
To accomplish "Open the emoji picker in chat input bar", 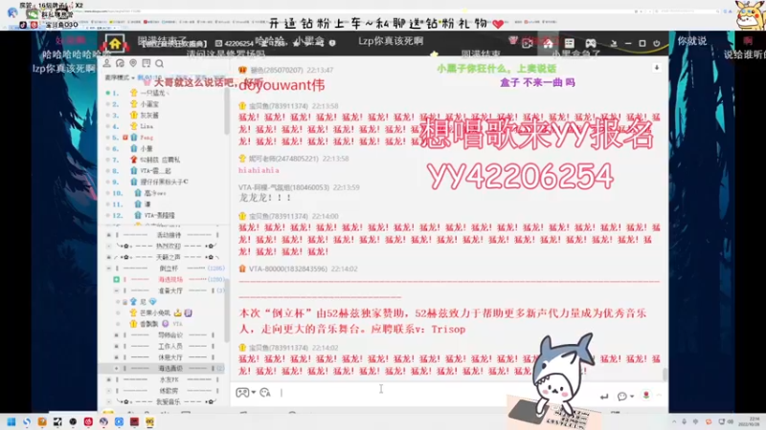I will (265, 393).
